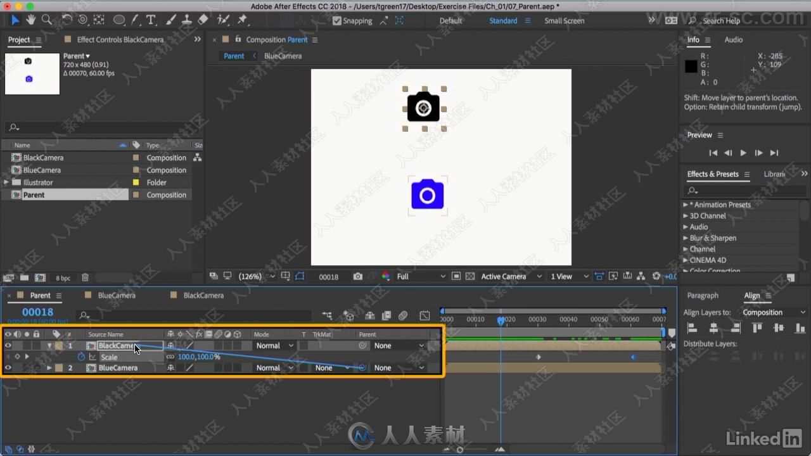The image size is (811, 456).
Task: Switch to the Small Screen workspace
Action: coord(564,20)
